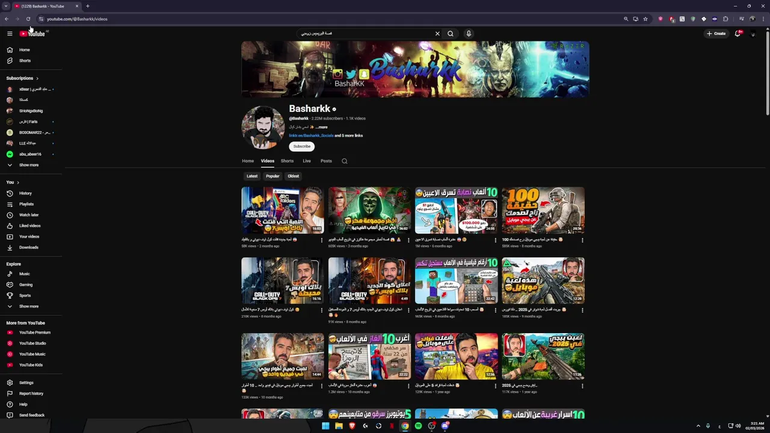The width and height of the screenshot is (770, 433).
Task: Switch to the Posts tab
Action: [x=326, y=161]
